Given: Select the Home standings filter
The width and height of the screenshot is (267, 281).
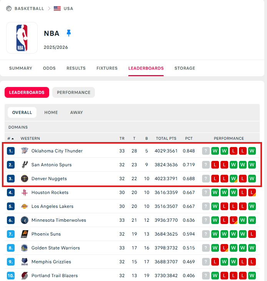Looking at the screenshot, I should (x=51, y=112).
